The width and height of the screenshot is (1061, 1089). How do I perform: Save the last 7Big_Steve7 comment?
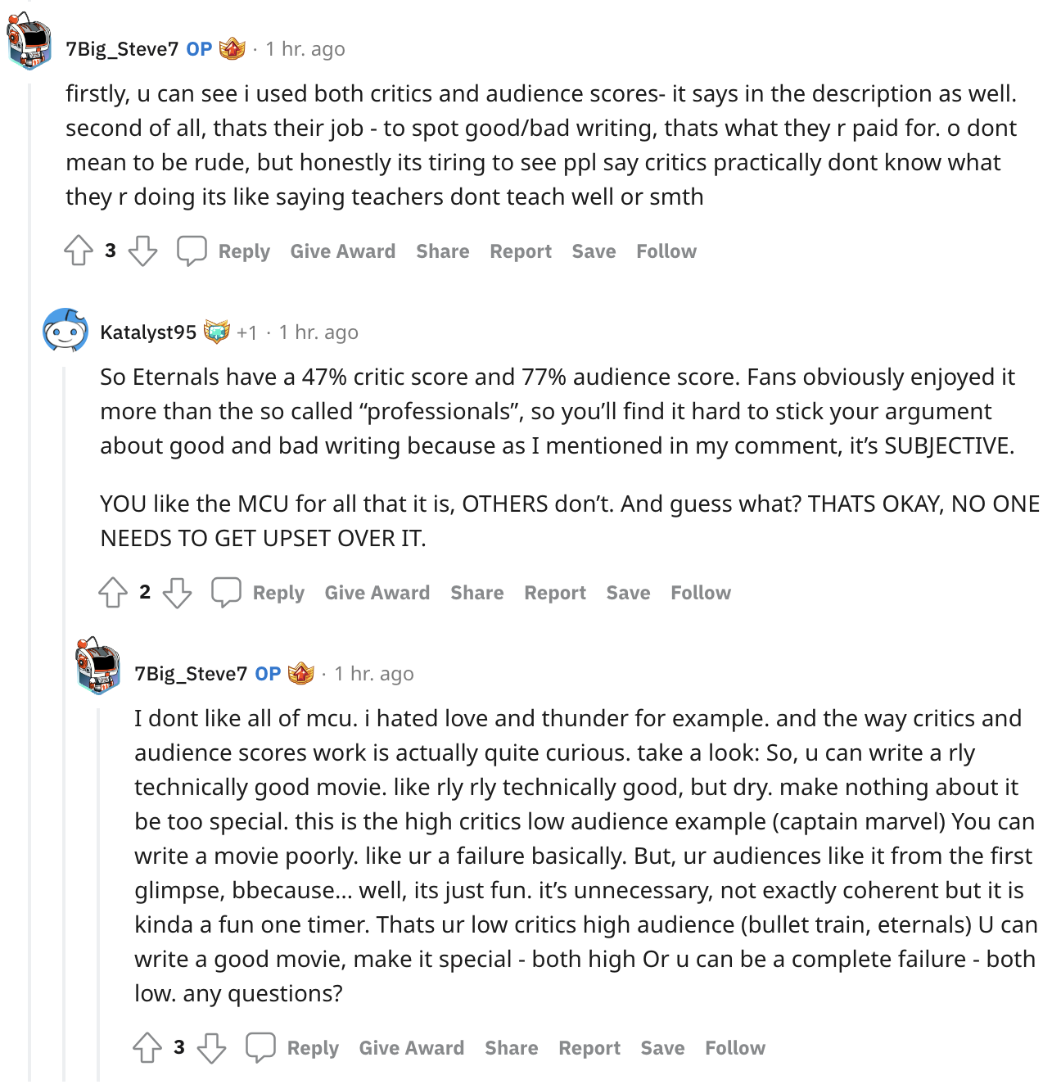(662, 1047)
